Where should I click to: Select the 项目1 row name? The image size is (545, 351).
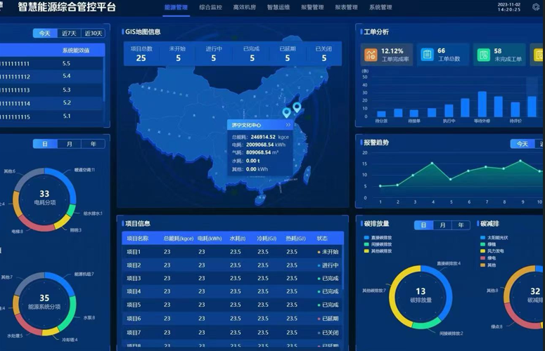[134, 252]
